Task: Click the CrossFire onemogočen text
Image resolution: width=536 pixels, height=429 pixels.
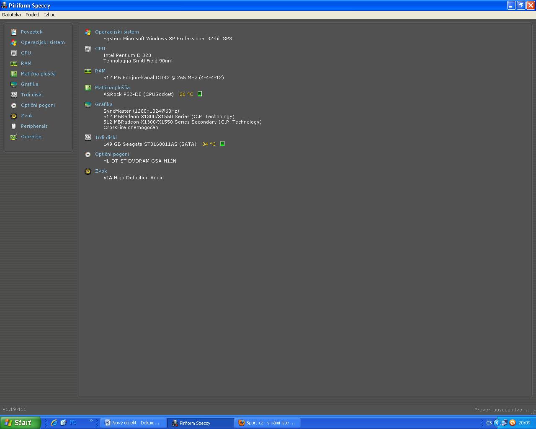Action: [131, 127]
